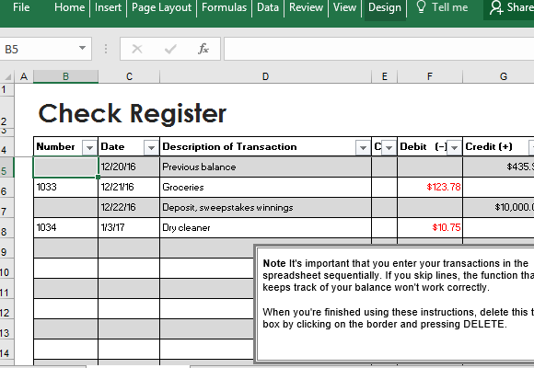The height and width of the screenshot is (368, 534).
Task: Select the cell with date 12/20/16
Action: 129,167
